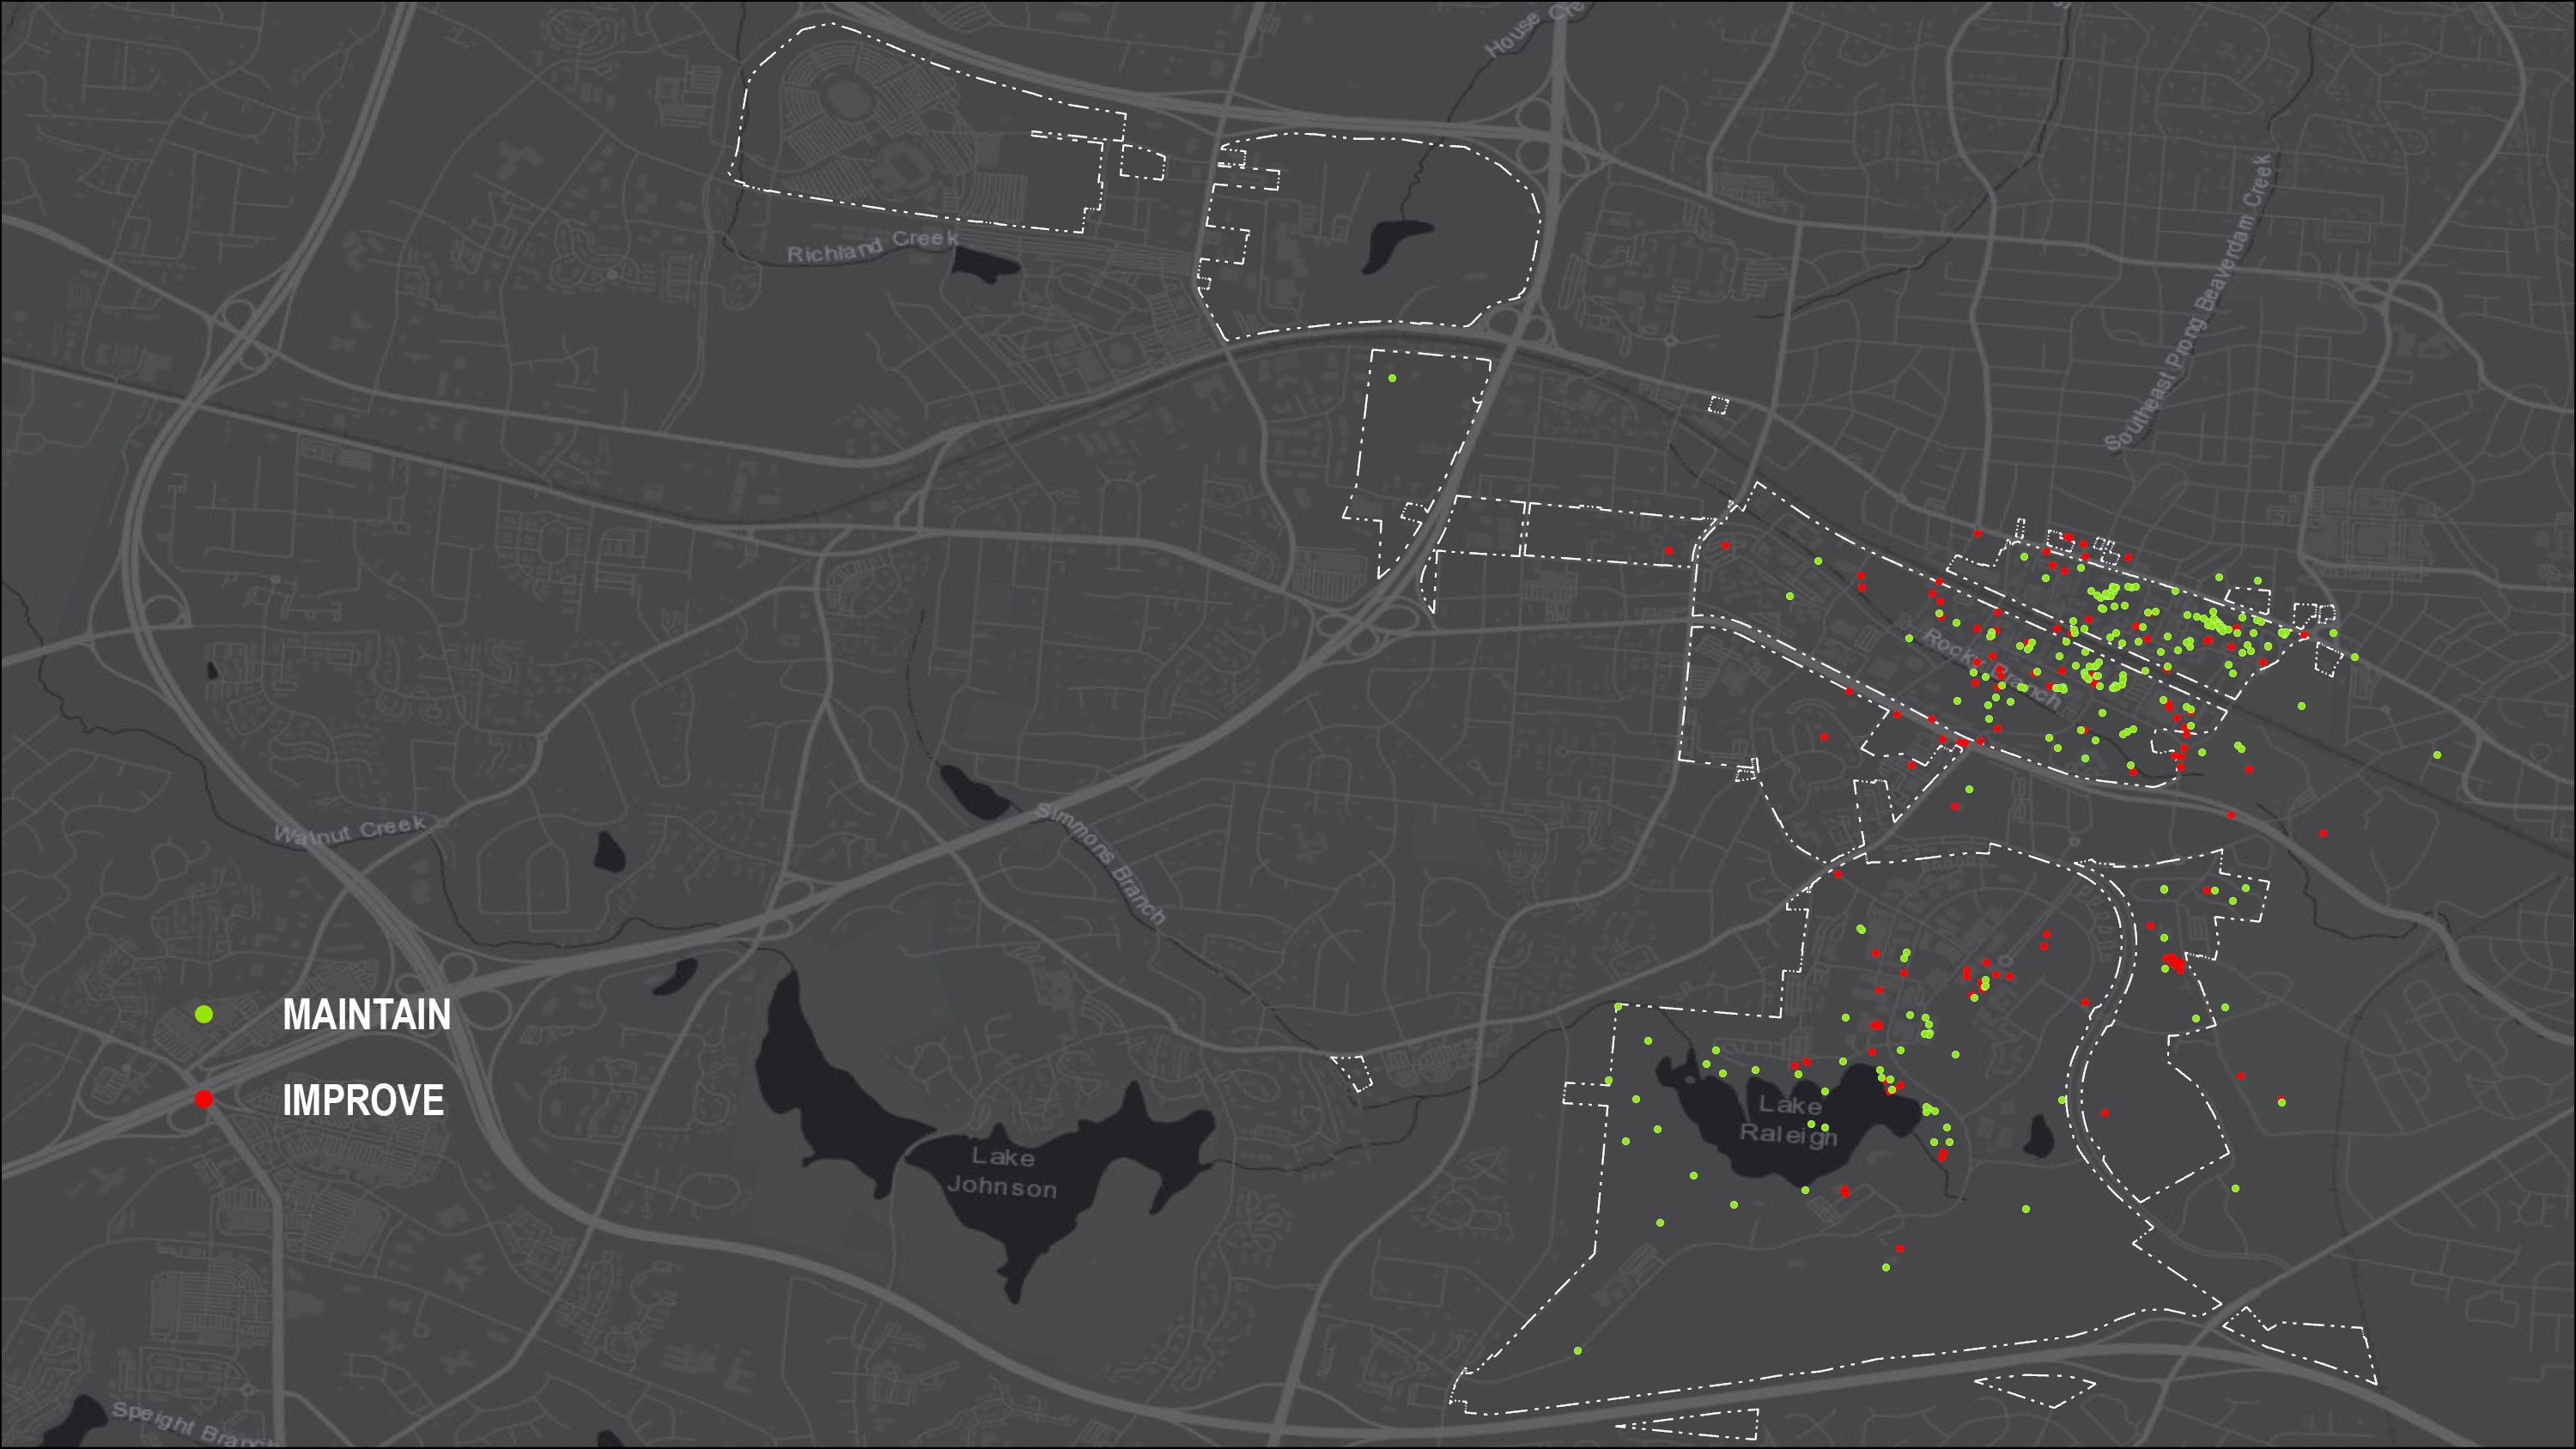This screenshot has width=2576, height=1449.
Task: Select the lone green dot in the central dashed parcel
Action: pyautogui.click(x=1391, y=378)
